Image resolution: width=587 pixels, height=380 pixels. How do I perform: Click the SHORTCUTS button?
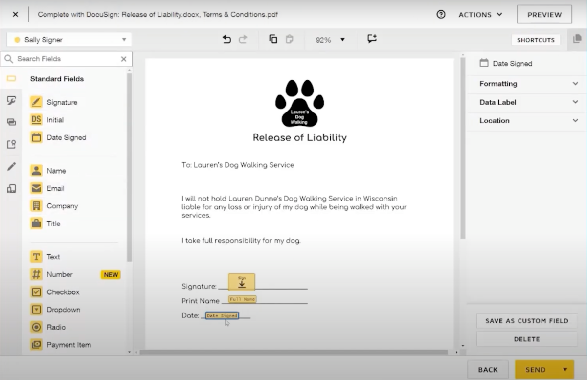tap(536, 40)
